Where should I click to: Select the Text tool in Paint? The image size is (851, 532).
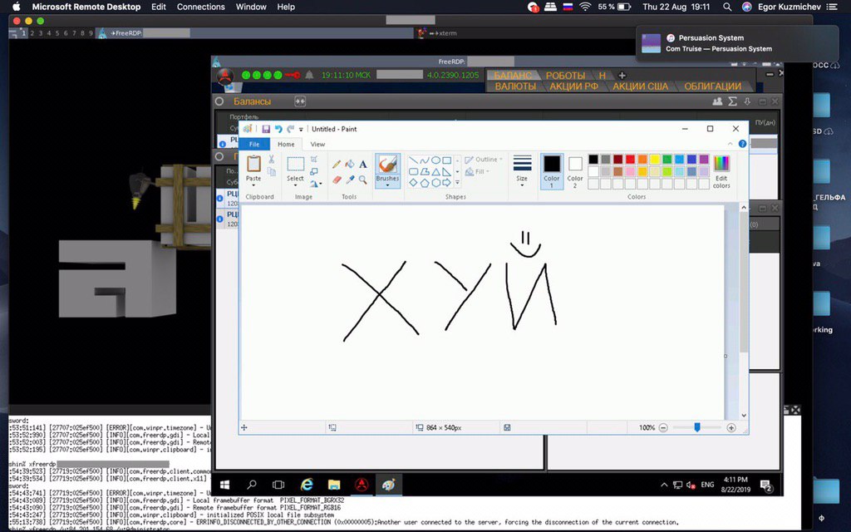pos(363,164)
